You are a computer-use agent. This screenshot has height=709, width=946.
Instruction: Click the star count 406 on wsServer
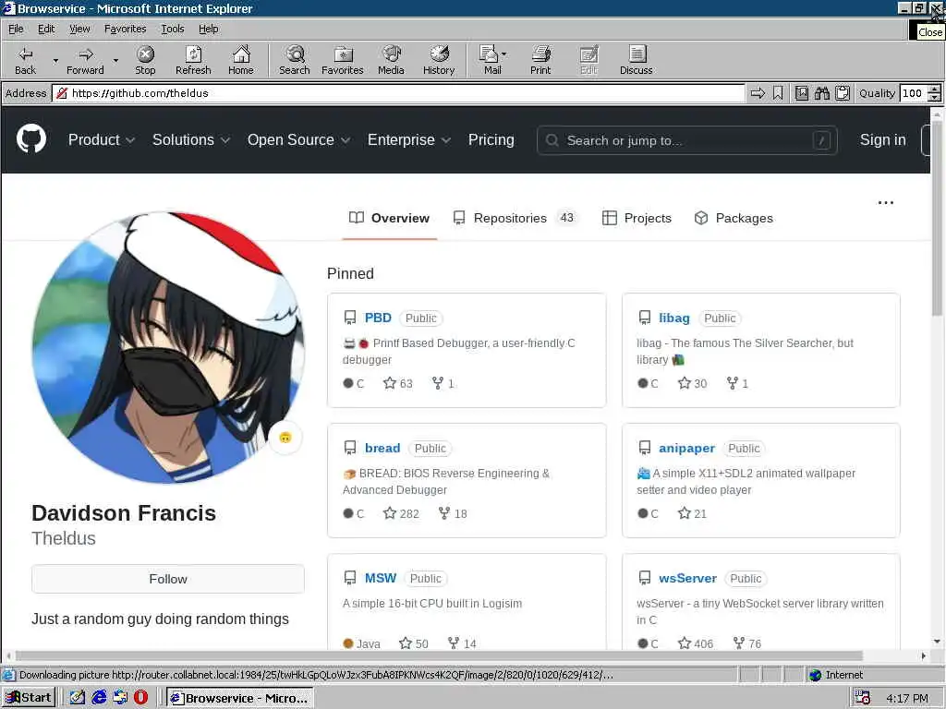click(x=696, y=643)
